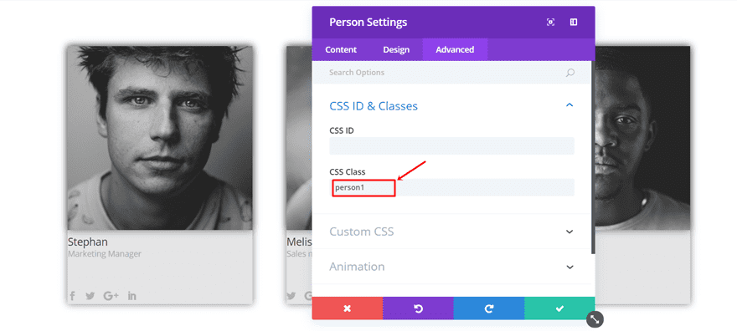737x331 pixels.
Task: Expand the Custom CSS section
Action: point(451,232)
